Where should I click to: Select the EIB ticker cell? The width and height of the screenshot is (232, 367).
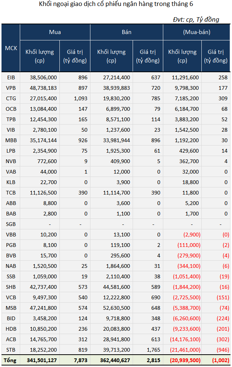point(11,77)
